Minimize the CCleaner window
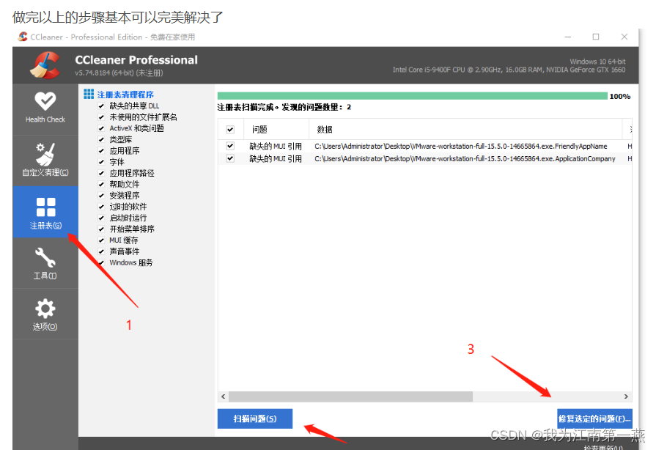Screen dimensions: 656x450 [x=568, y=37]
